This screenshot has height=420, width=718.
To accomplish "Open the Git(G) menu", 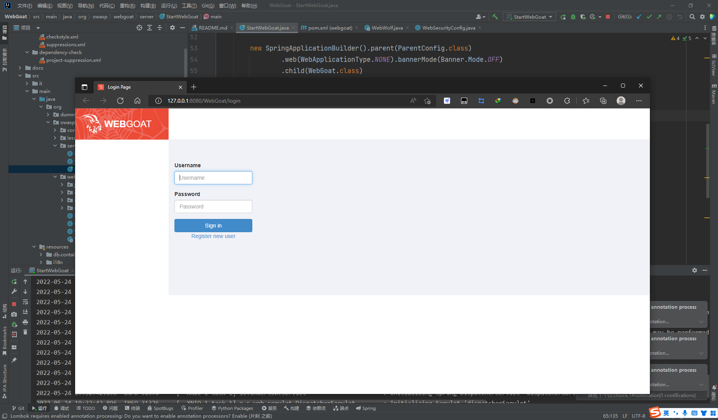I will click(208, 5).
